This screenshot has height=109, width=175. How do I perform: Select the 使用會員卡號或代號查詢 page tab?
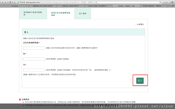33,14
